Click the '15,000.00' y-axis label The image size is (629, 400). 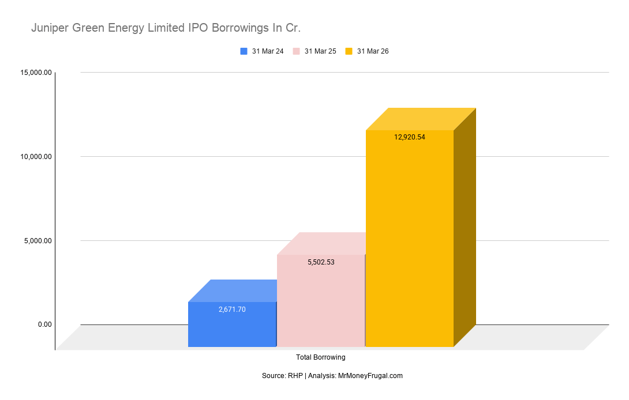point(36,73)
